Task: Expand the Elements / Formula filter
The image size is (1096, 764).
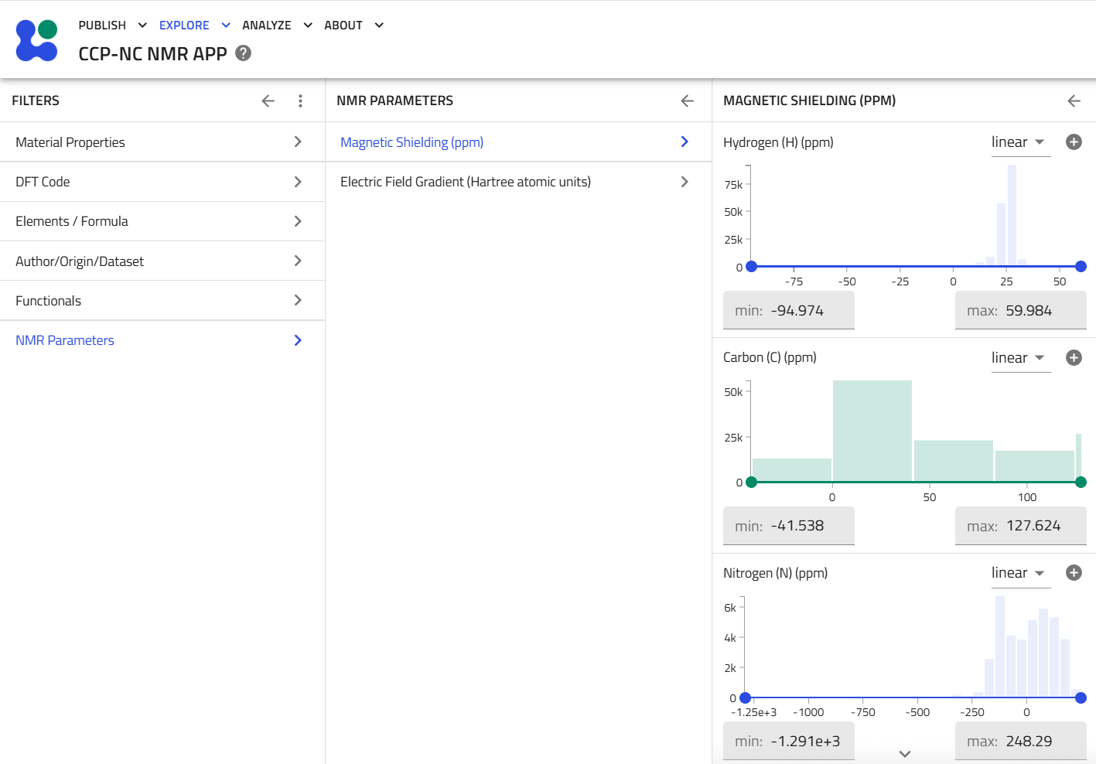Action: [162, 221]
